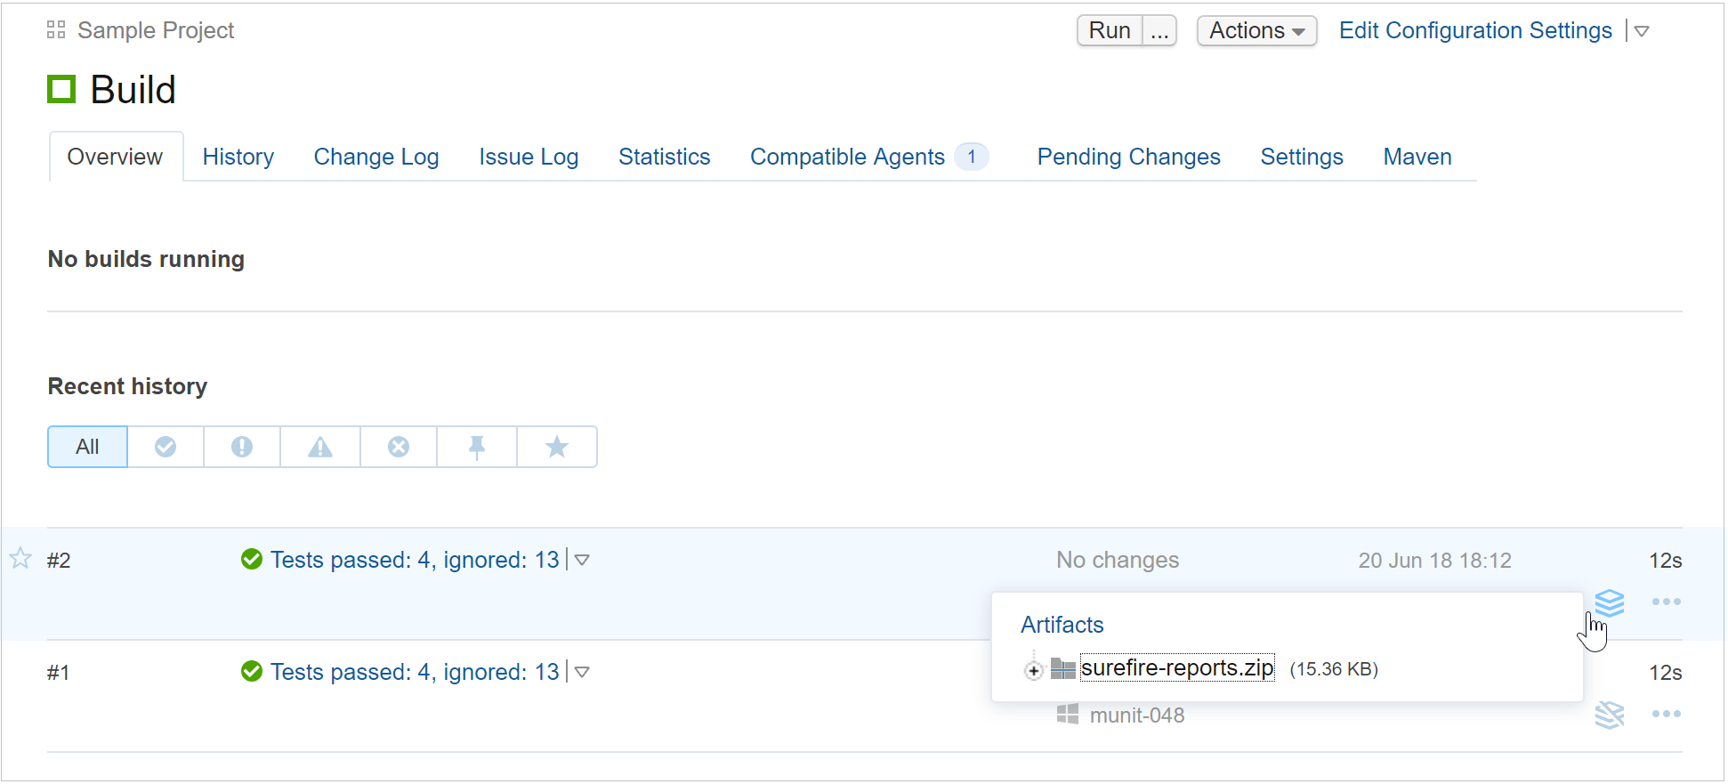Filter history by pinned builds
The width and height of the screenshot is (1728, 784).
[477, 447]
